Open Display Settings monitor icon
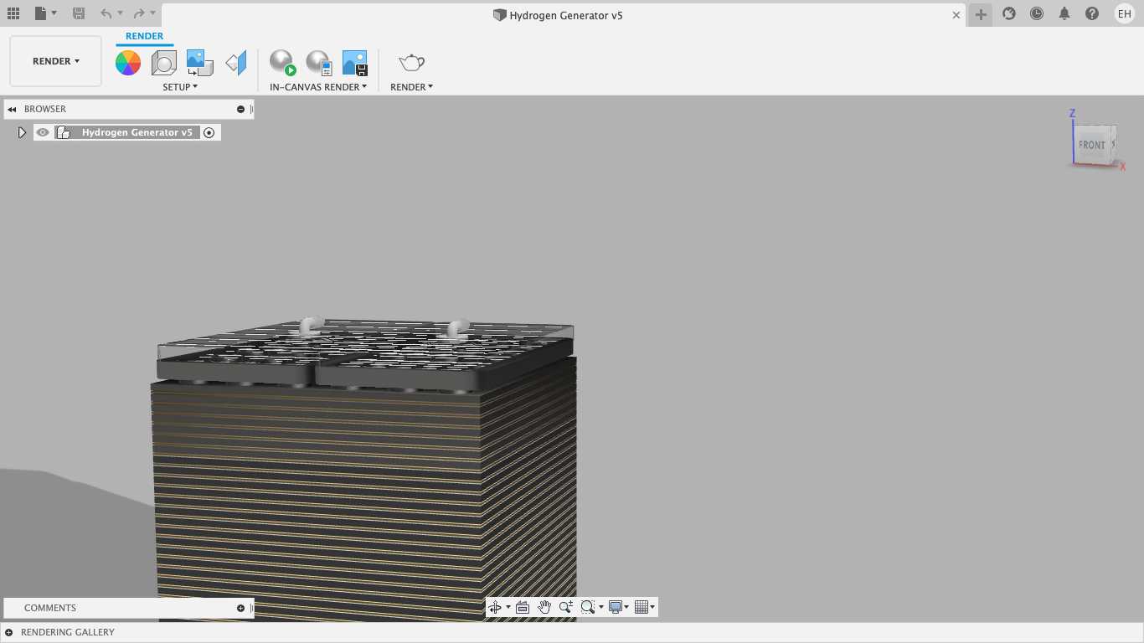The height and width of the screenshot is (643, 1144). tap(616, 607)
